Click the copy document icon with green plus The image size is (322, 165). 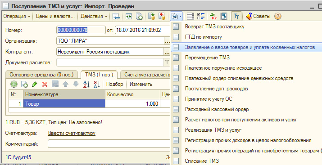click(140, 16)
